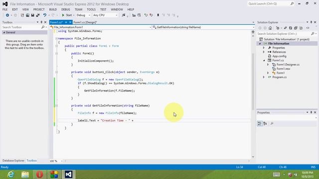This screenshot has height=179, width=319.
Task: Collapse the GetFileInformation method outline
Action: point(56,105)
